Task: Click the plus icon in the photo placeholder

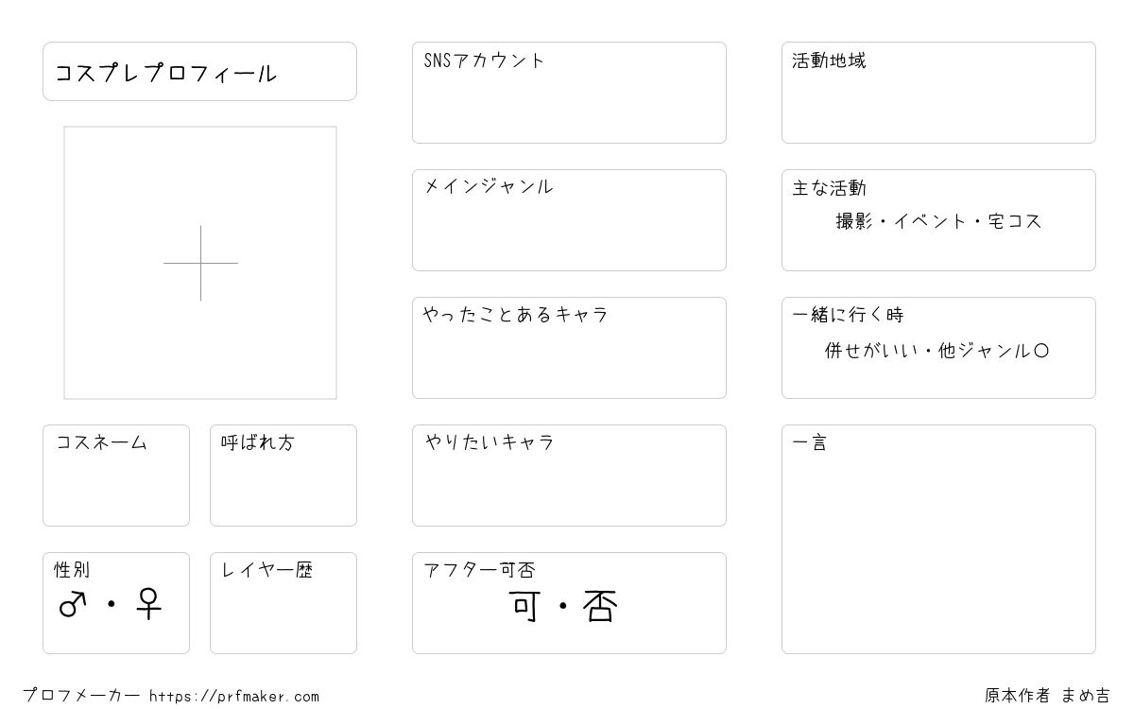Action: coord(200,263)
